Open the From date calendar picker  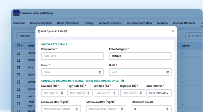tap(100, 72)
